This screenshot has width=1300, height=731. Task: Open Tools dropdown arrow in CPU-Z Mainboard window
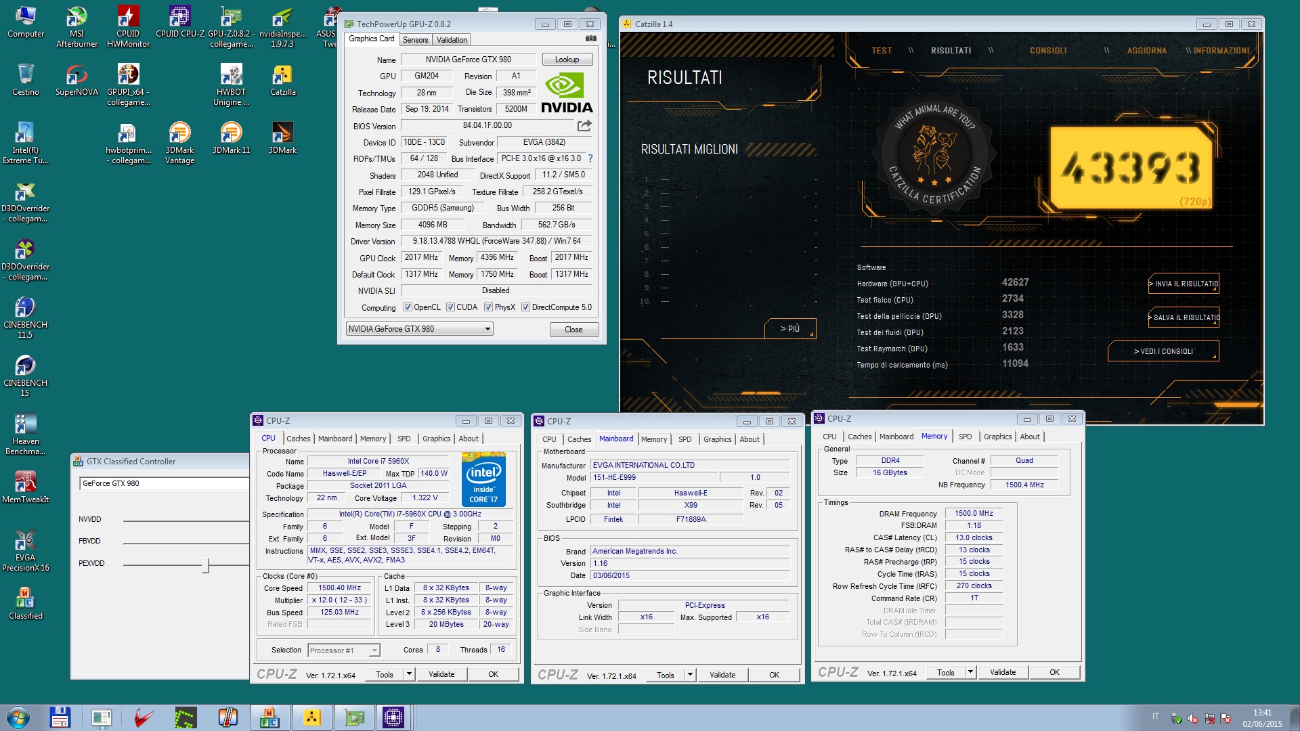pos(690,675)
